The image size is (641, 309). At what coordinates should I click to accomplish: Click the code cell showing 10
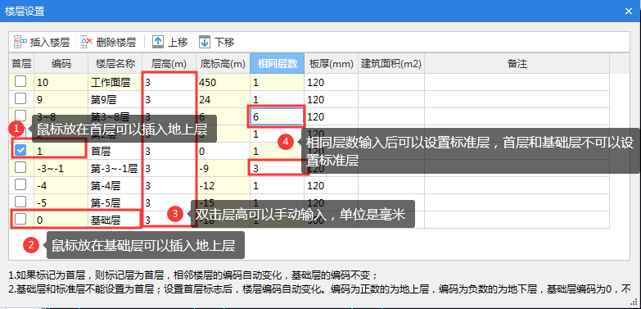pyautogui.click(x=61, y=82)
